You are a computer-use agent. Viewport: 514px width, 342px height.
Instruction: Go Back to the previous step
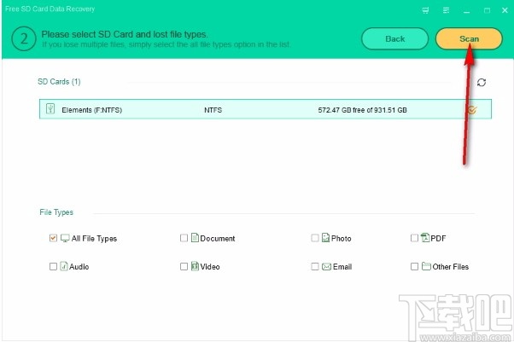pyautogui.click(x=394, y=38)
